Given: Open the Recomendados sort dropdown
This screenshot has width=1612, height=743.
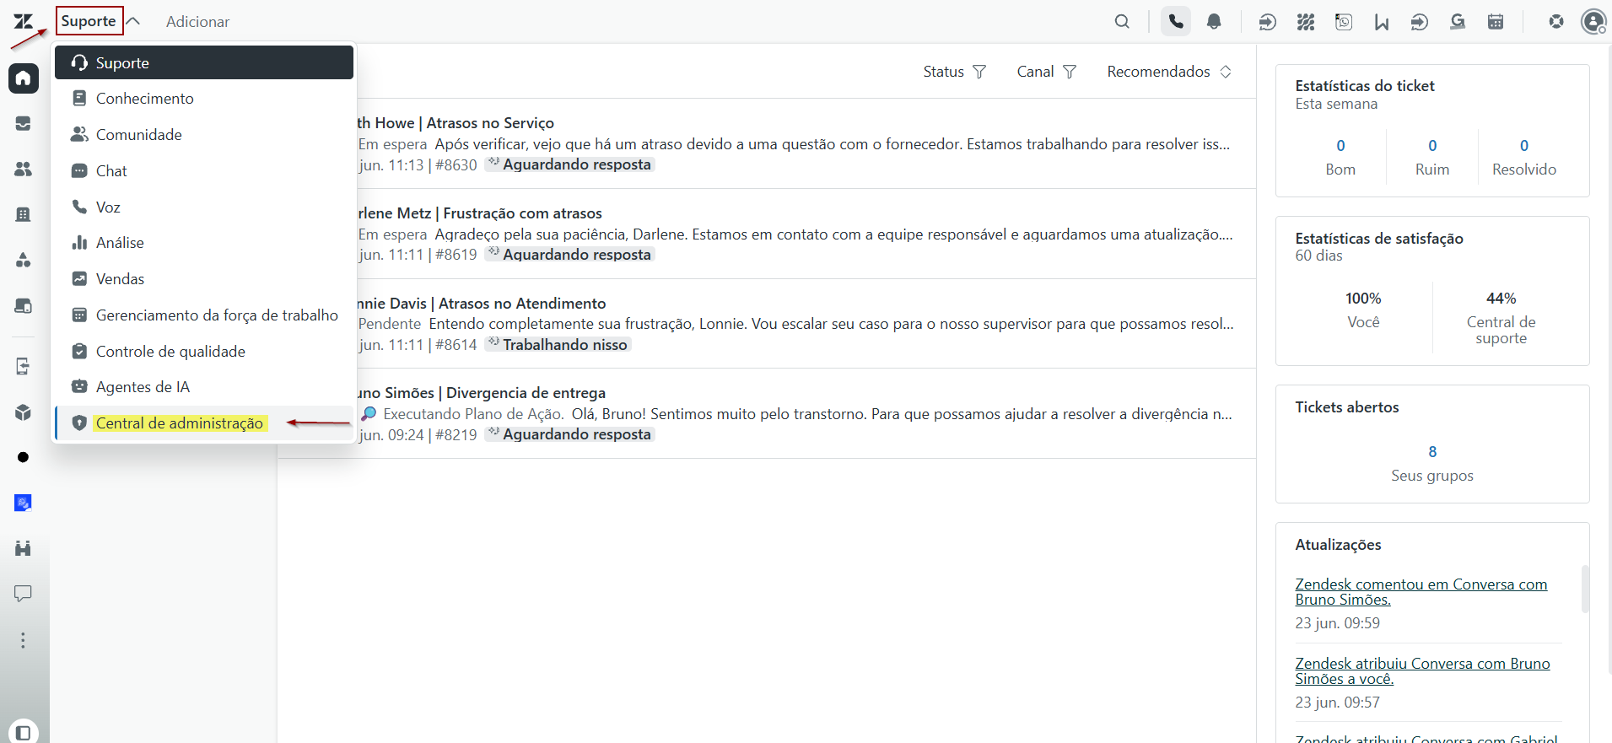Looking at the screenshot, I should 1169,72.
